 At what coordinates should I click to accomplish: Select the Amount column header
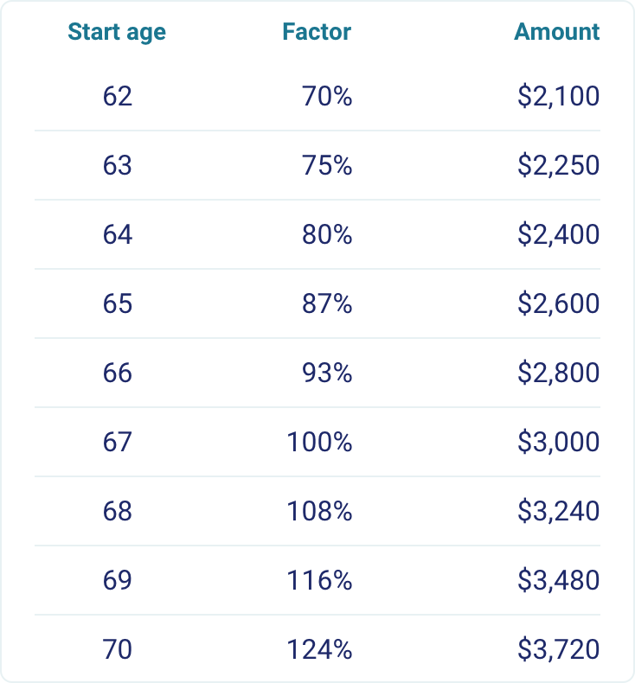pyautogui.click(x=556, y=32)
